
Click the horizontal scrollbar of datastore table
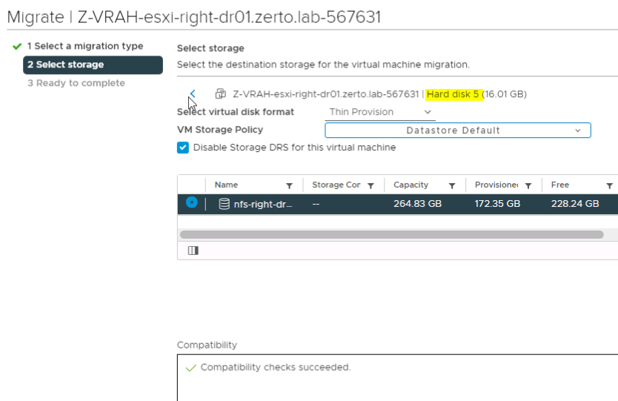pos(391,234)
